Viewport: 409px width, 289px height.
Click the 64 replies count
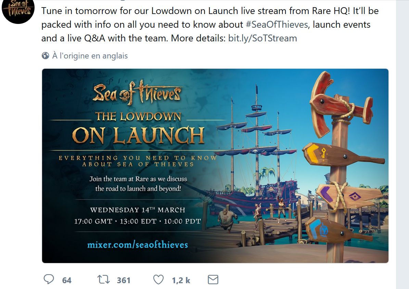[x=67, y=280]
